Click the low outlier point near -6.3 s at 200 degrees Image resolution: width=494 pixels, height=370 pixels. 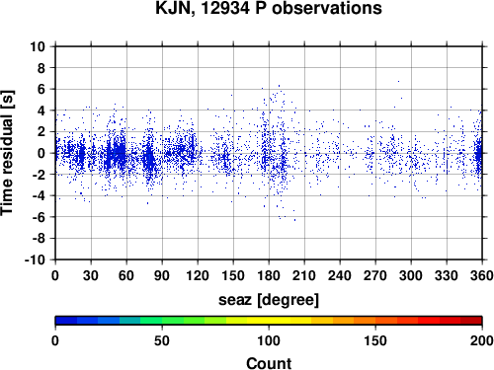click(x=294, y=220)
